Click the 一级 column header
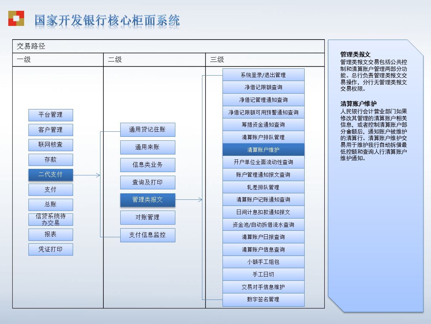The height and width of the screenshot is (324, 431). pyautogui.click(x=58, y=60)
